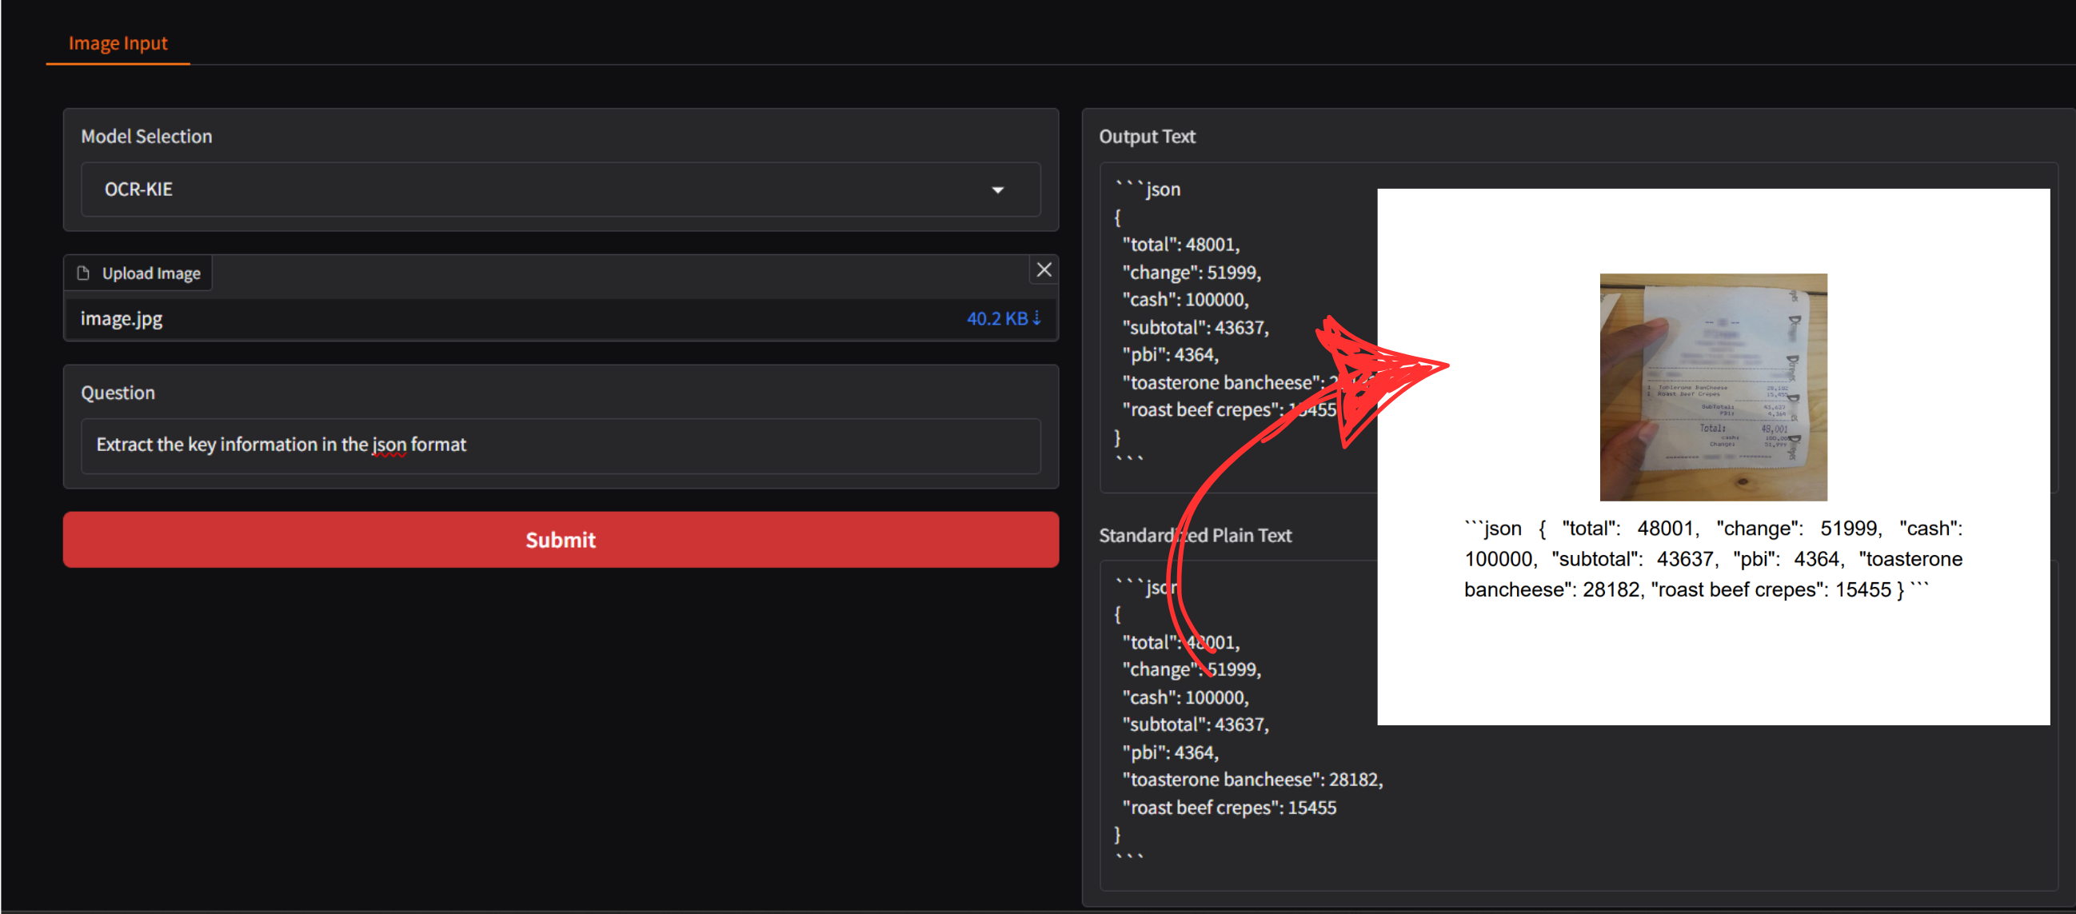Select "pbi": 4364 line in Output Text
The image size is (2076, 914).
pyautogui.click(x=1170, y=354)
